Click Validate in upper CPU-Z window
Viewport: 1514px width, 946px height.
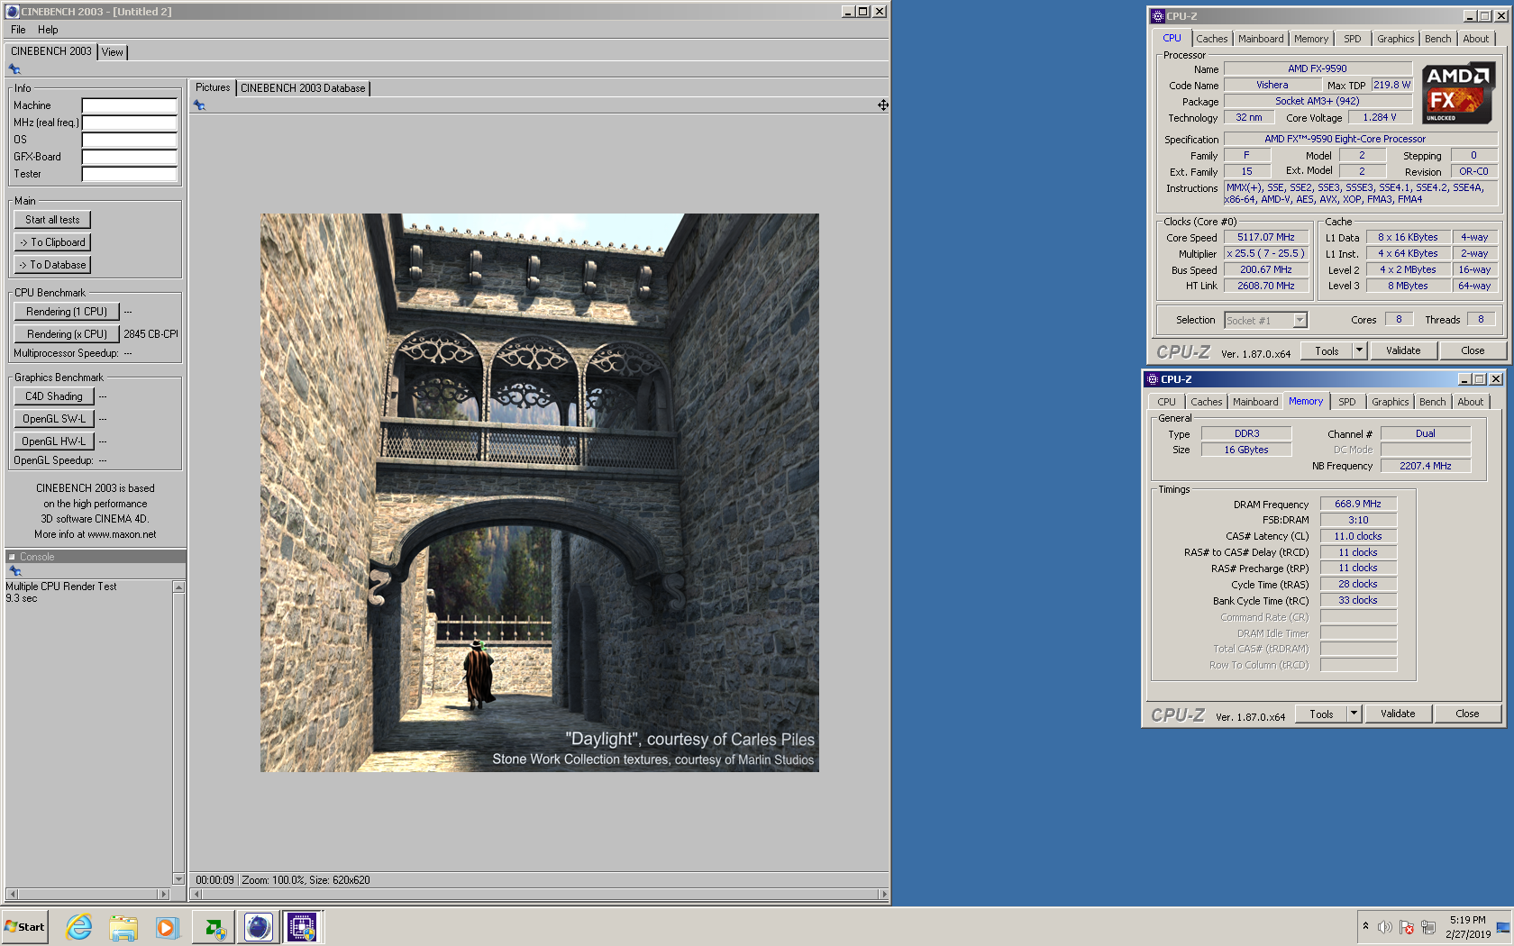point(1403,350)
